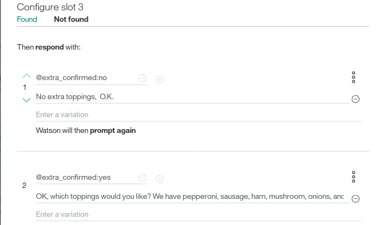Open three-dot options menu for response 2

[353, 177]
